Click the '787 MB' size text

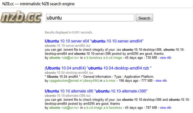coord(151,108)
